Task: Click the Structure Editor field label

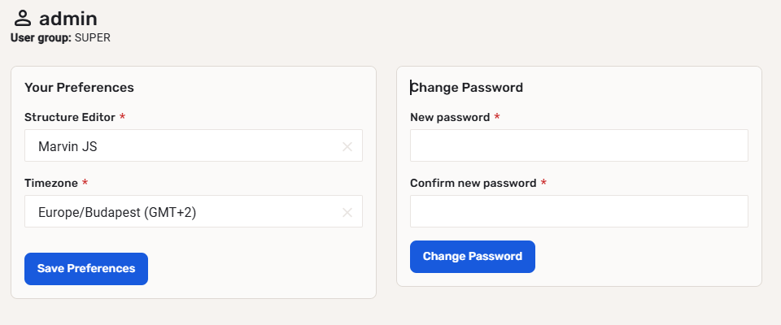Action: [70, 117]
